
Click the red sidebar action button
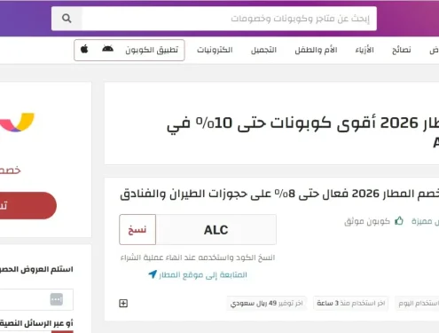(28, 205)
